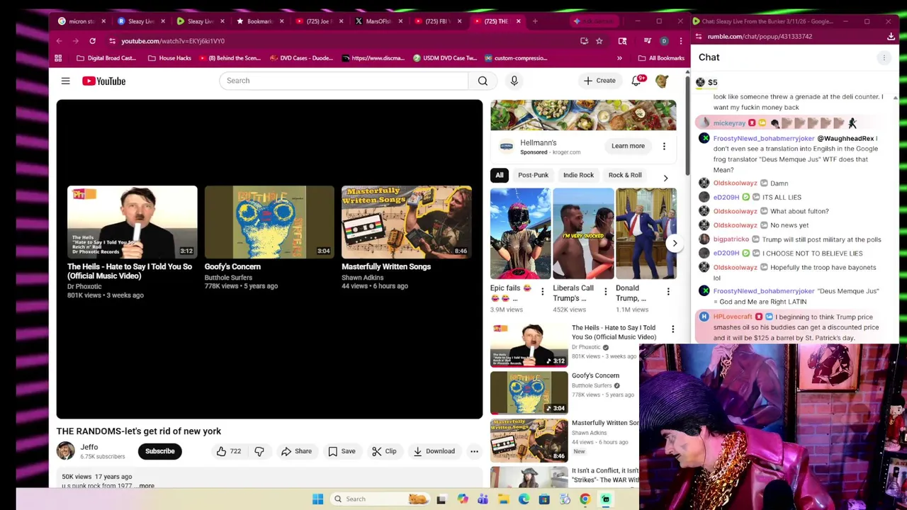907x510 pixels.
Task: Select the Indie Rock chip
Action: coord(578,175)
